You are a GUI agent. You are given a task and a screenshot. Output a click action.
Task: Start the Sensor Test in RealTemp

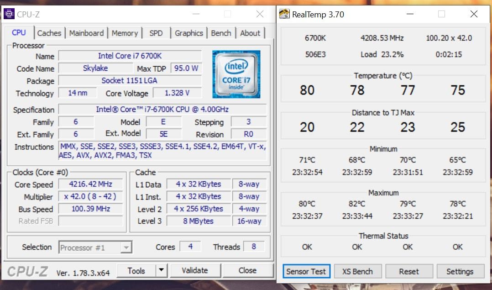[x=306, y=271]
